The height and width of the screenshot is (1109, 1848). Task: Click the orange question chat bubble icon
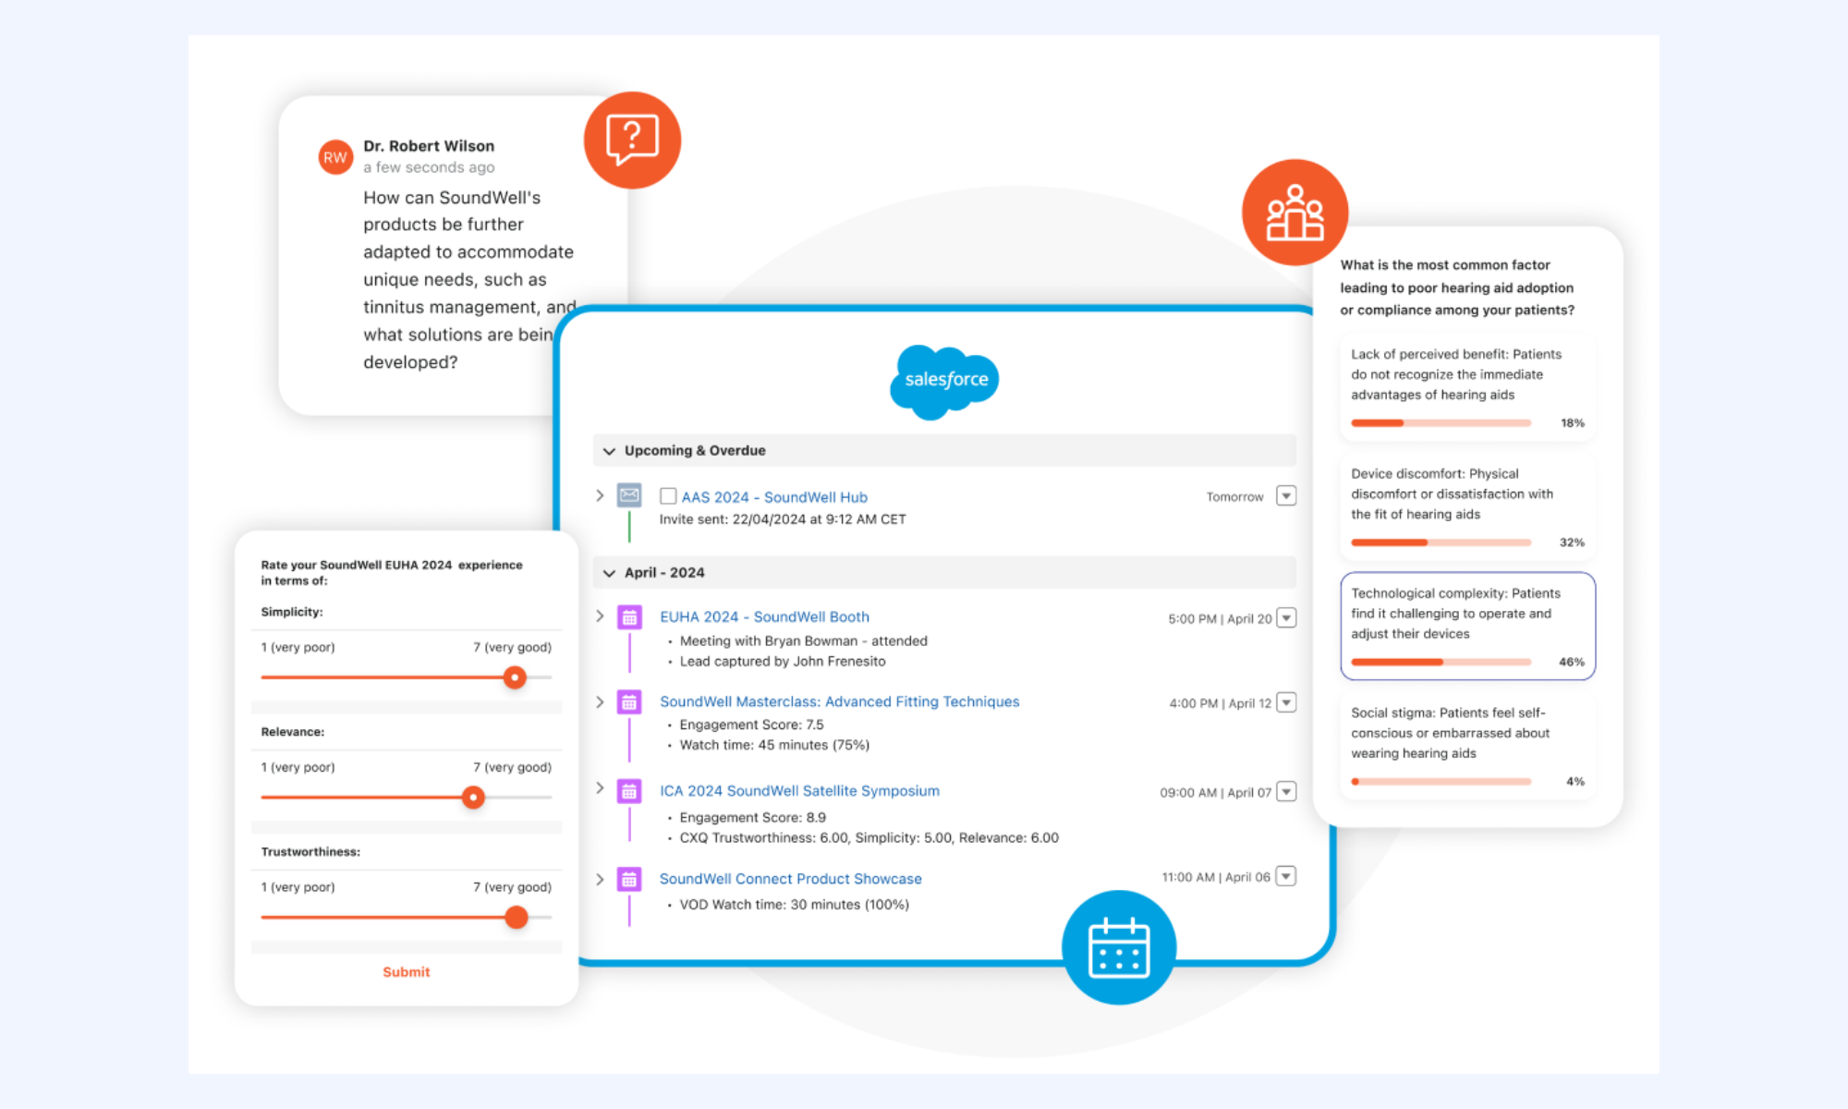(632, 140)
